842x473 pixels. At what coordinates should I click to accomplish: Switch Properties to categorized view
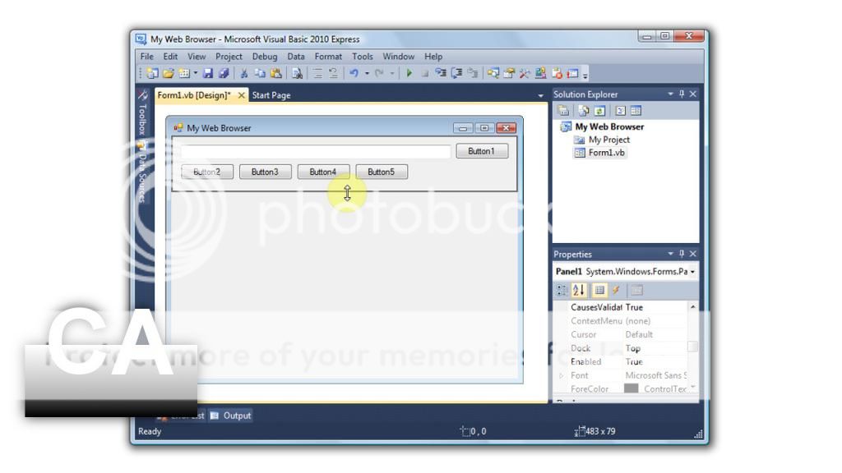pyautogui.click(x=562, y=290)
